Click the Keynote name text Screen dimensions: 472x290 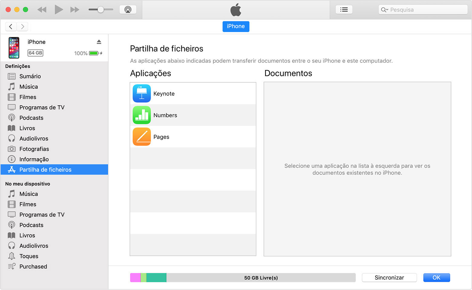(164, 94)
